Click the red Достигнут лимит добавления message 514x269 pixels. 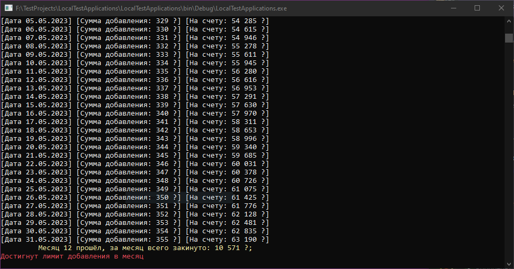tap(72, 256)
